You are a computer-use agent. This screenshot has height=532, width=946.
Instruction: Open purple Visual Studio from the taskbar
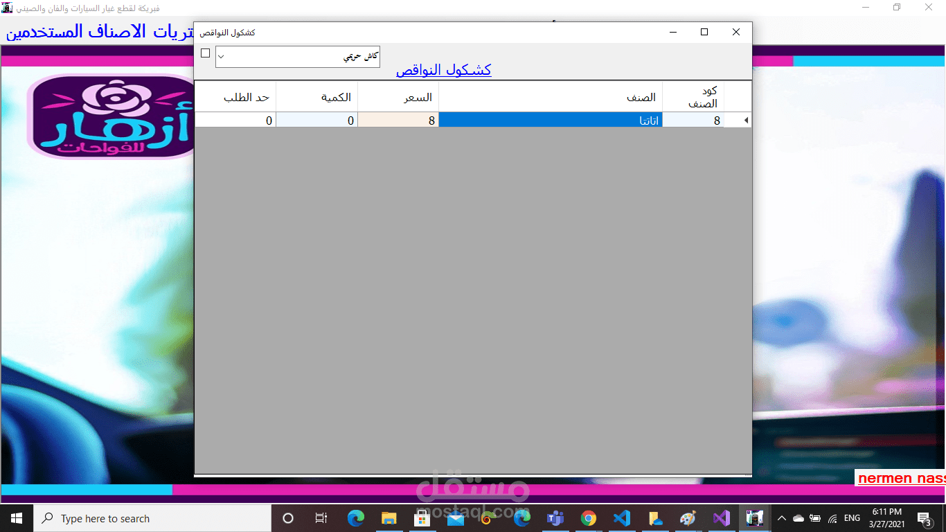721,518
